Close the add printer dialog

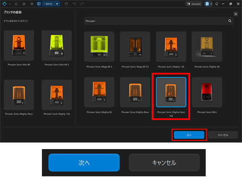[x=236, y=14]
